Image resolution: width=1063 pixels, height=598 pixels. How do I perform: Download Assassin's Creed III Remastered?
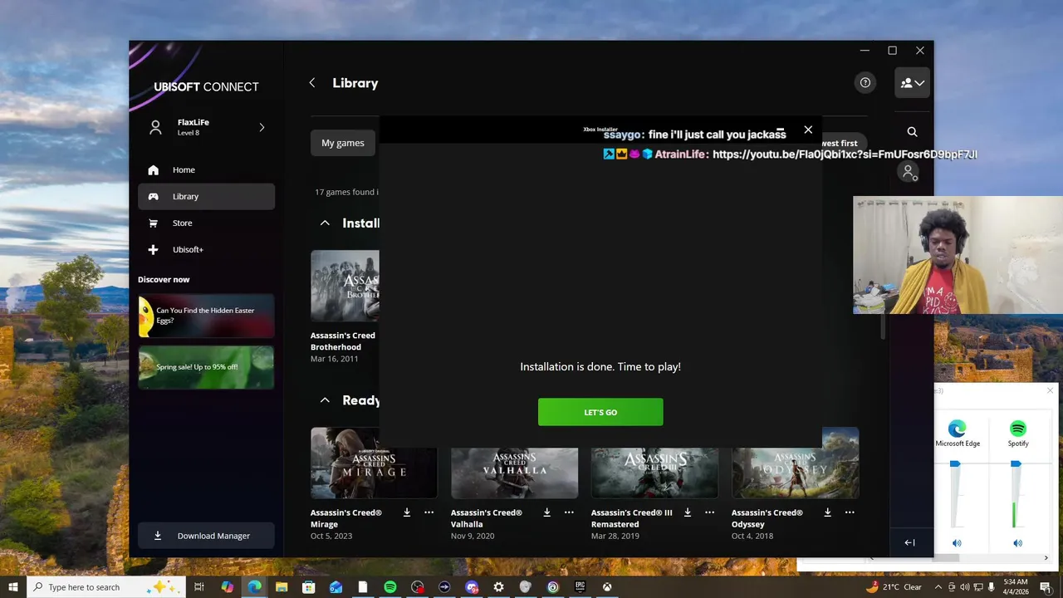point(688,512)
